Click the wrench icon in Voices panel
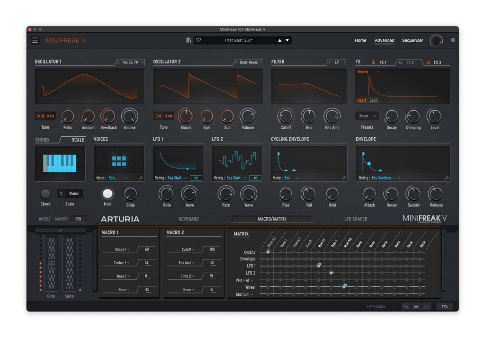The width and height of the screenshot is (485, 338). (141, 178)
